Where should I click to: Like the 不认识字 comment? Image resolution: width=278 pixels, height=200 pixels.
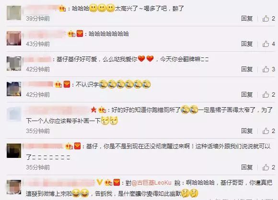click(266, 95)
